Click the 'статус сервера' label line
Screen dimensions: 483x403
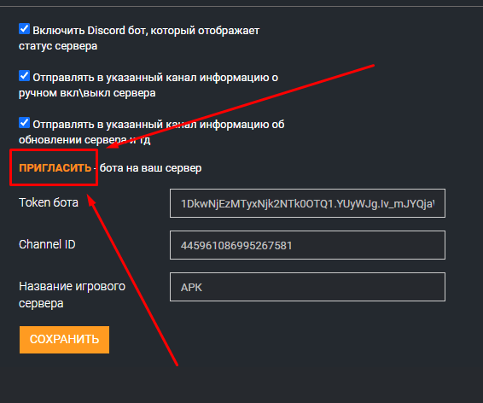[58, 46]
